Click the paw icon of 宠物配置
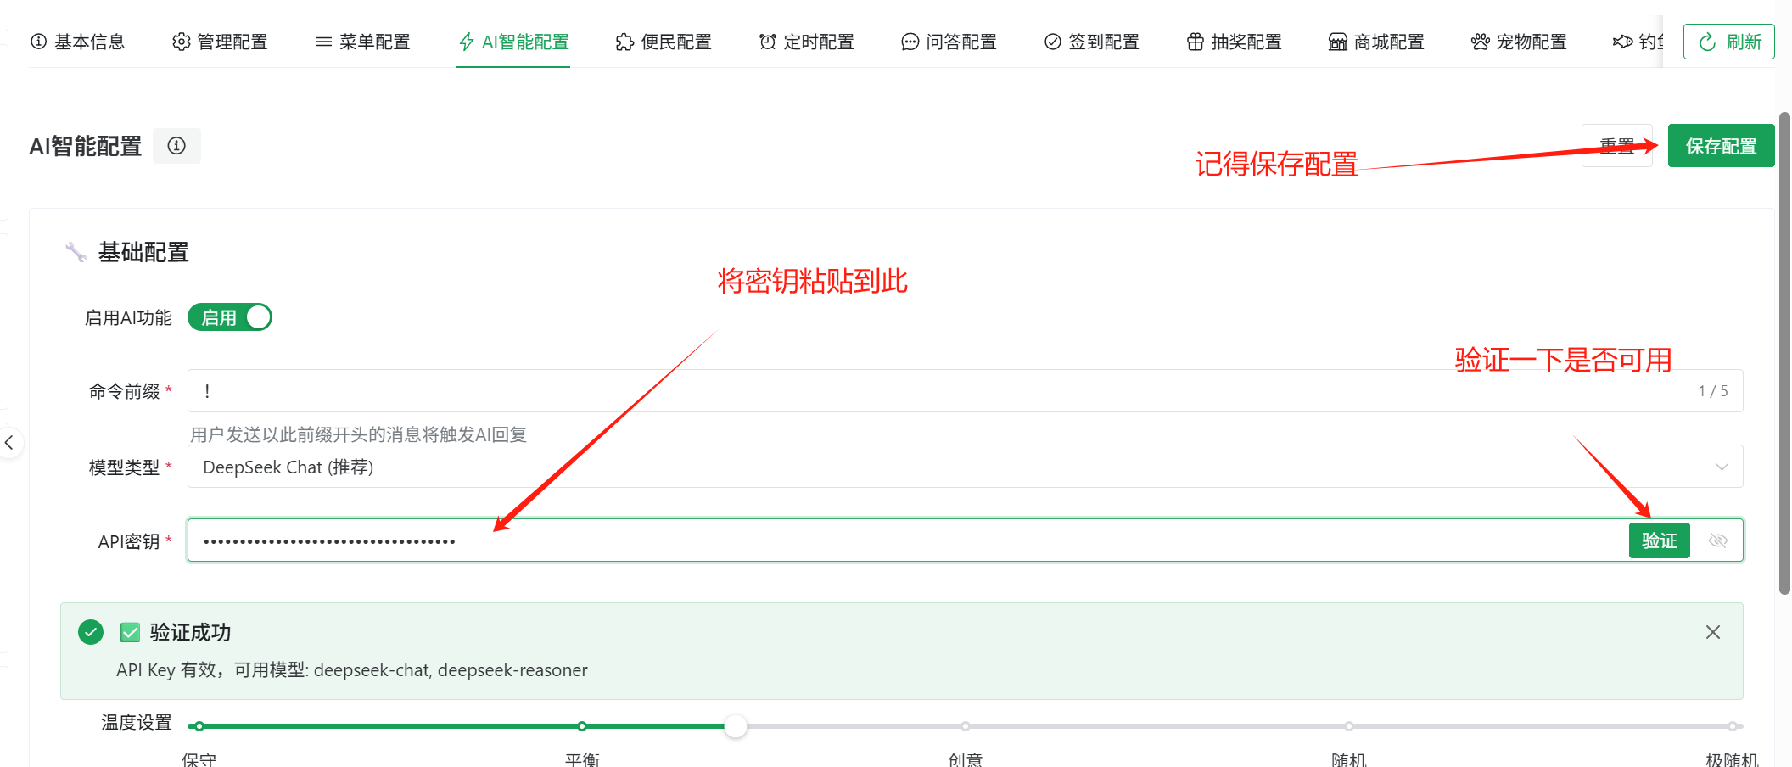 (1480, 42)
